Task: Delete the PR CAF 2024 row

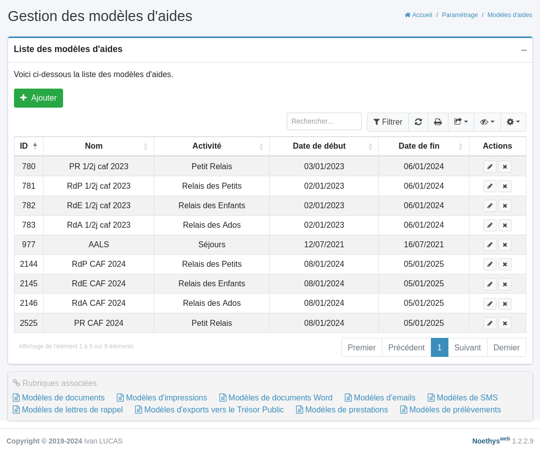Action: tap(505, 323)
